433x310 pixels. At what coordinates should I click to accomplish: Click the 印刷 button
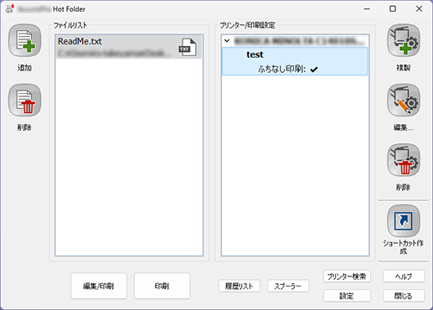click(162, 286)
